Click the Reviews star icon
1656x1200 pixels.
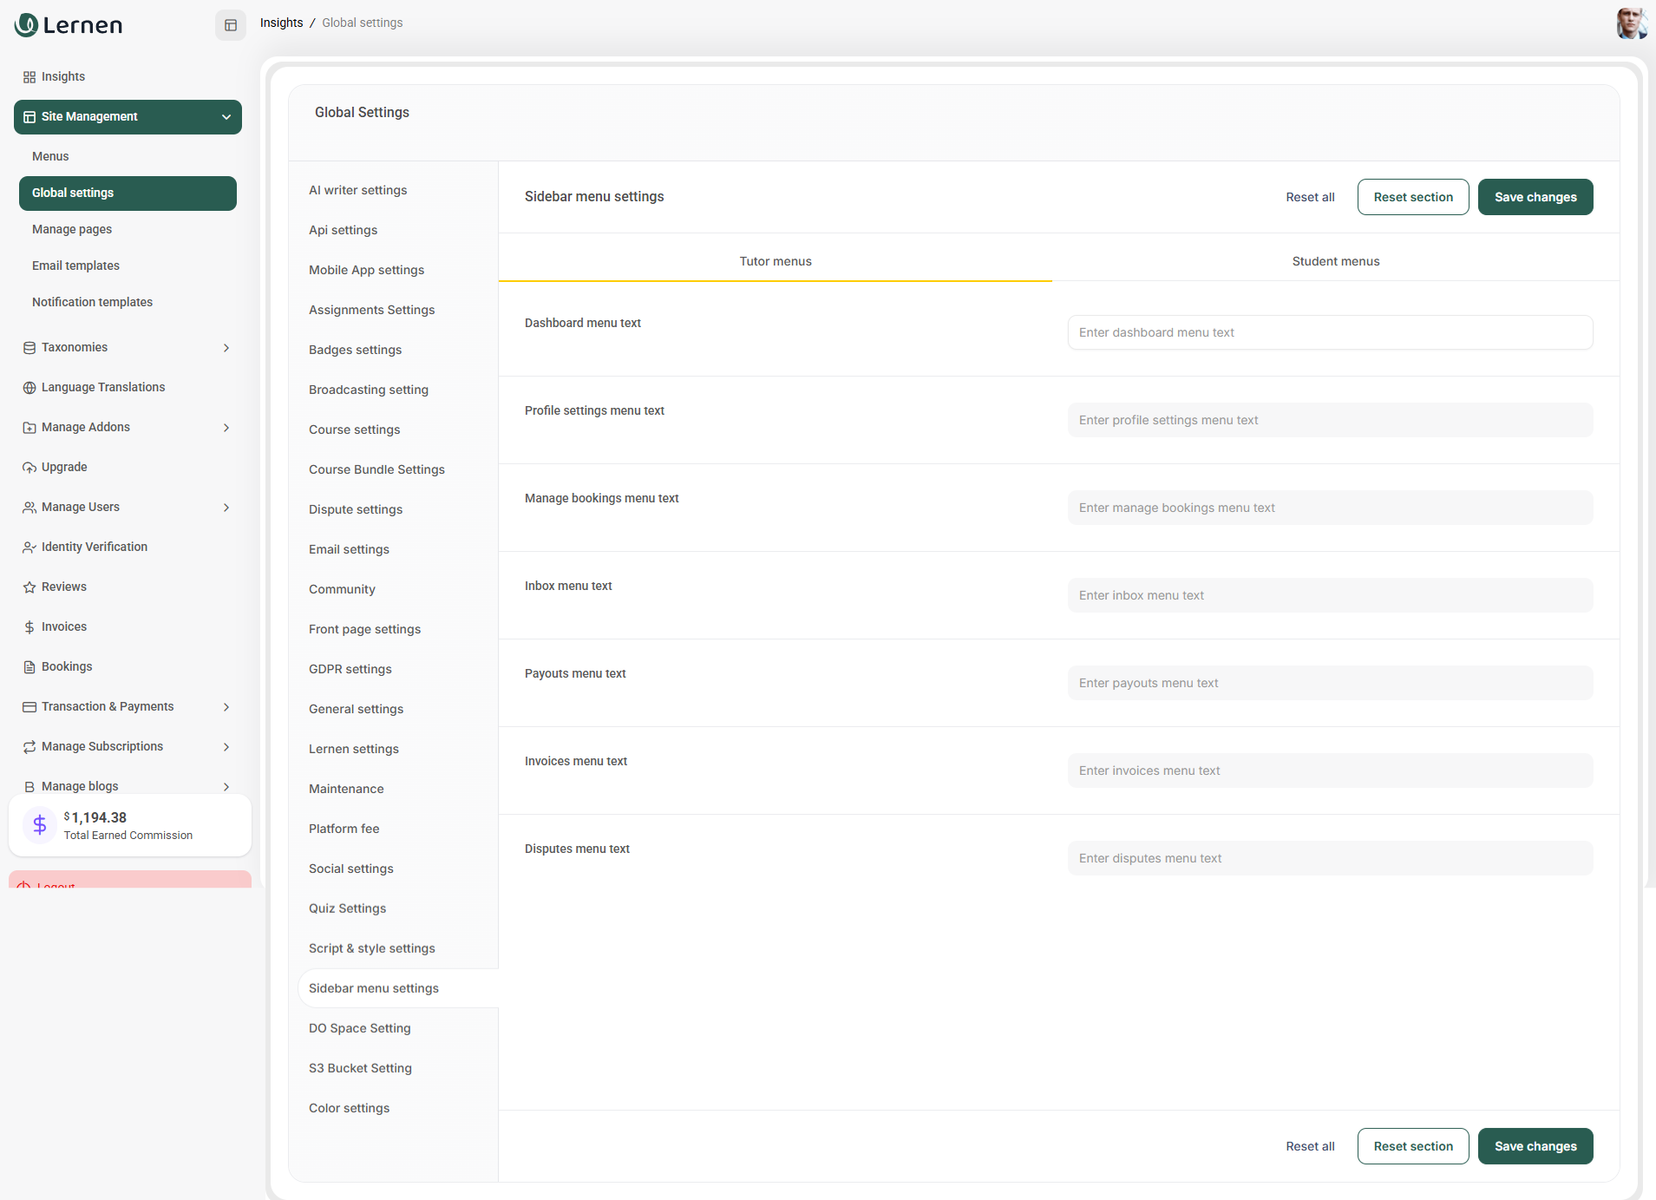[29, 587]
